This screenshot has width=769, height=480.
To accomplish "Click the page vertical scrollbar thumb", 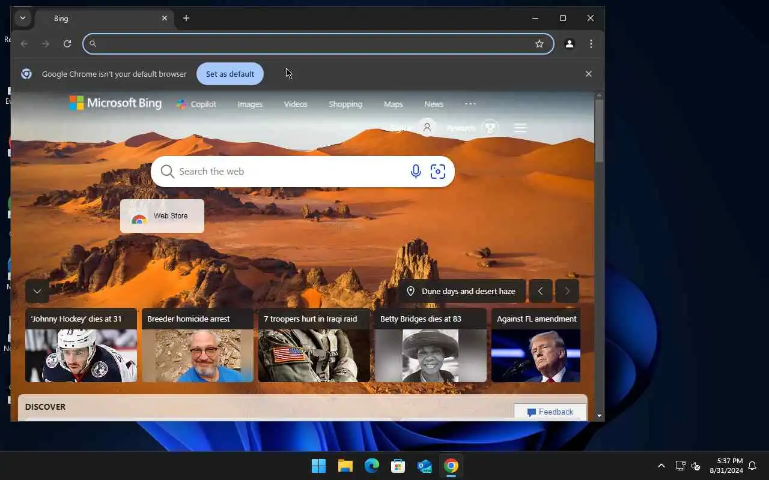I will (x=599, y=130).
